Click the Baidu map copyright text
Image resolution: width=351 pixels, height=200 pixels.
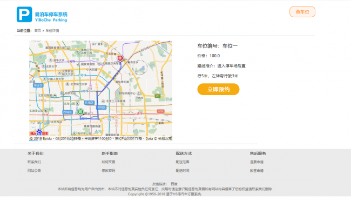point(101,138)
